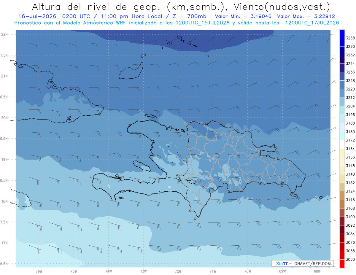
Task: Click the '69W' longitude label
Action: (282, 271)
